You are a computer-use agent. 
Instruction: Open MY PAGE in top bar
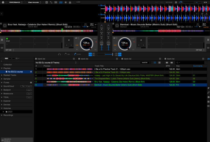(169, 2)
